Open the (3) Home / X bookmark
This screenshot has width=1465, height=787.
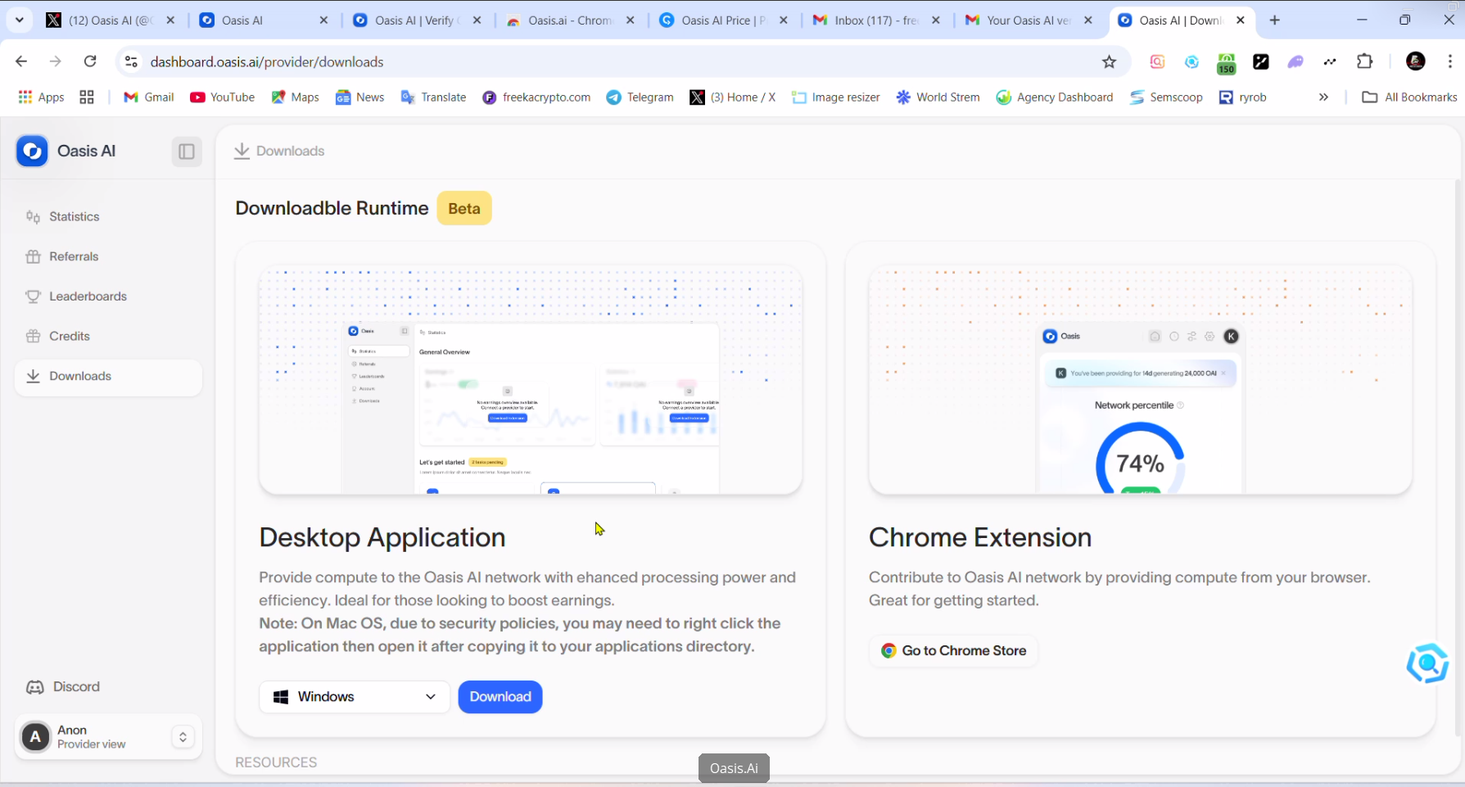pos(733,97)
